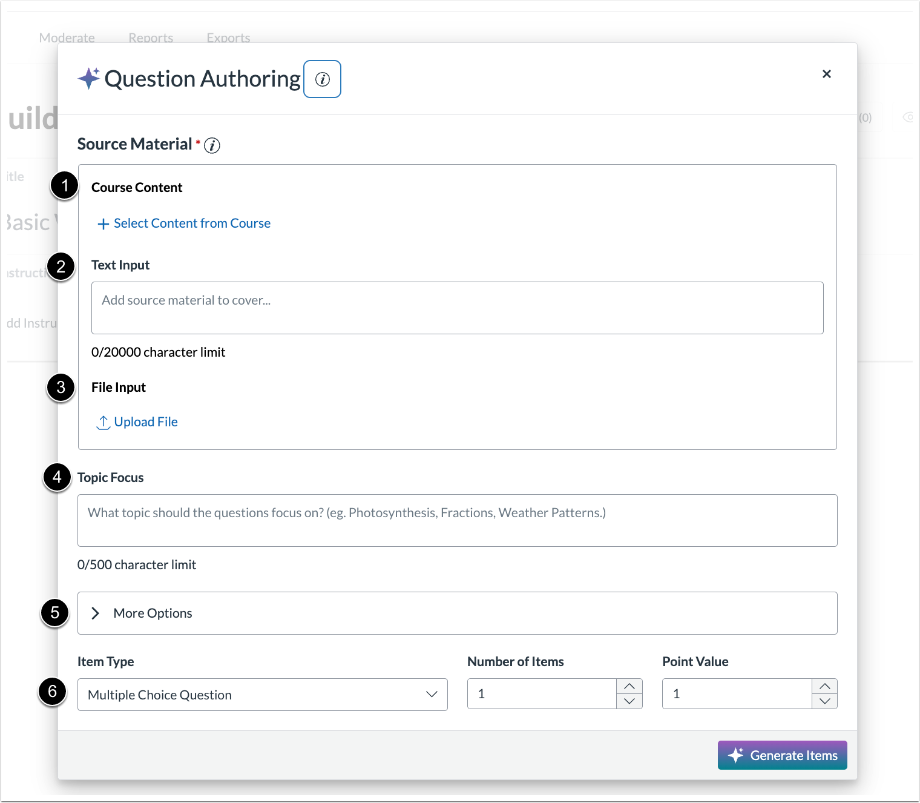The image size is (920, 803).
Task: Open the Multiple Choice Question dropdown
Action: (262, 695)
